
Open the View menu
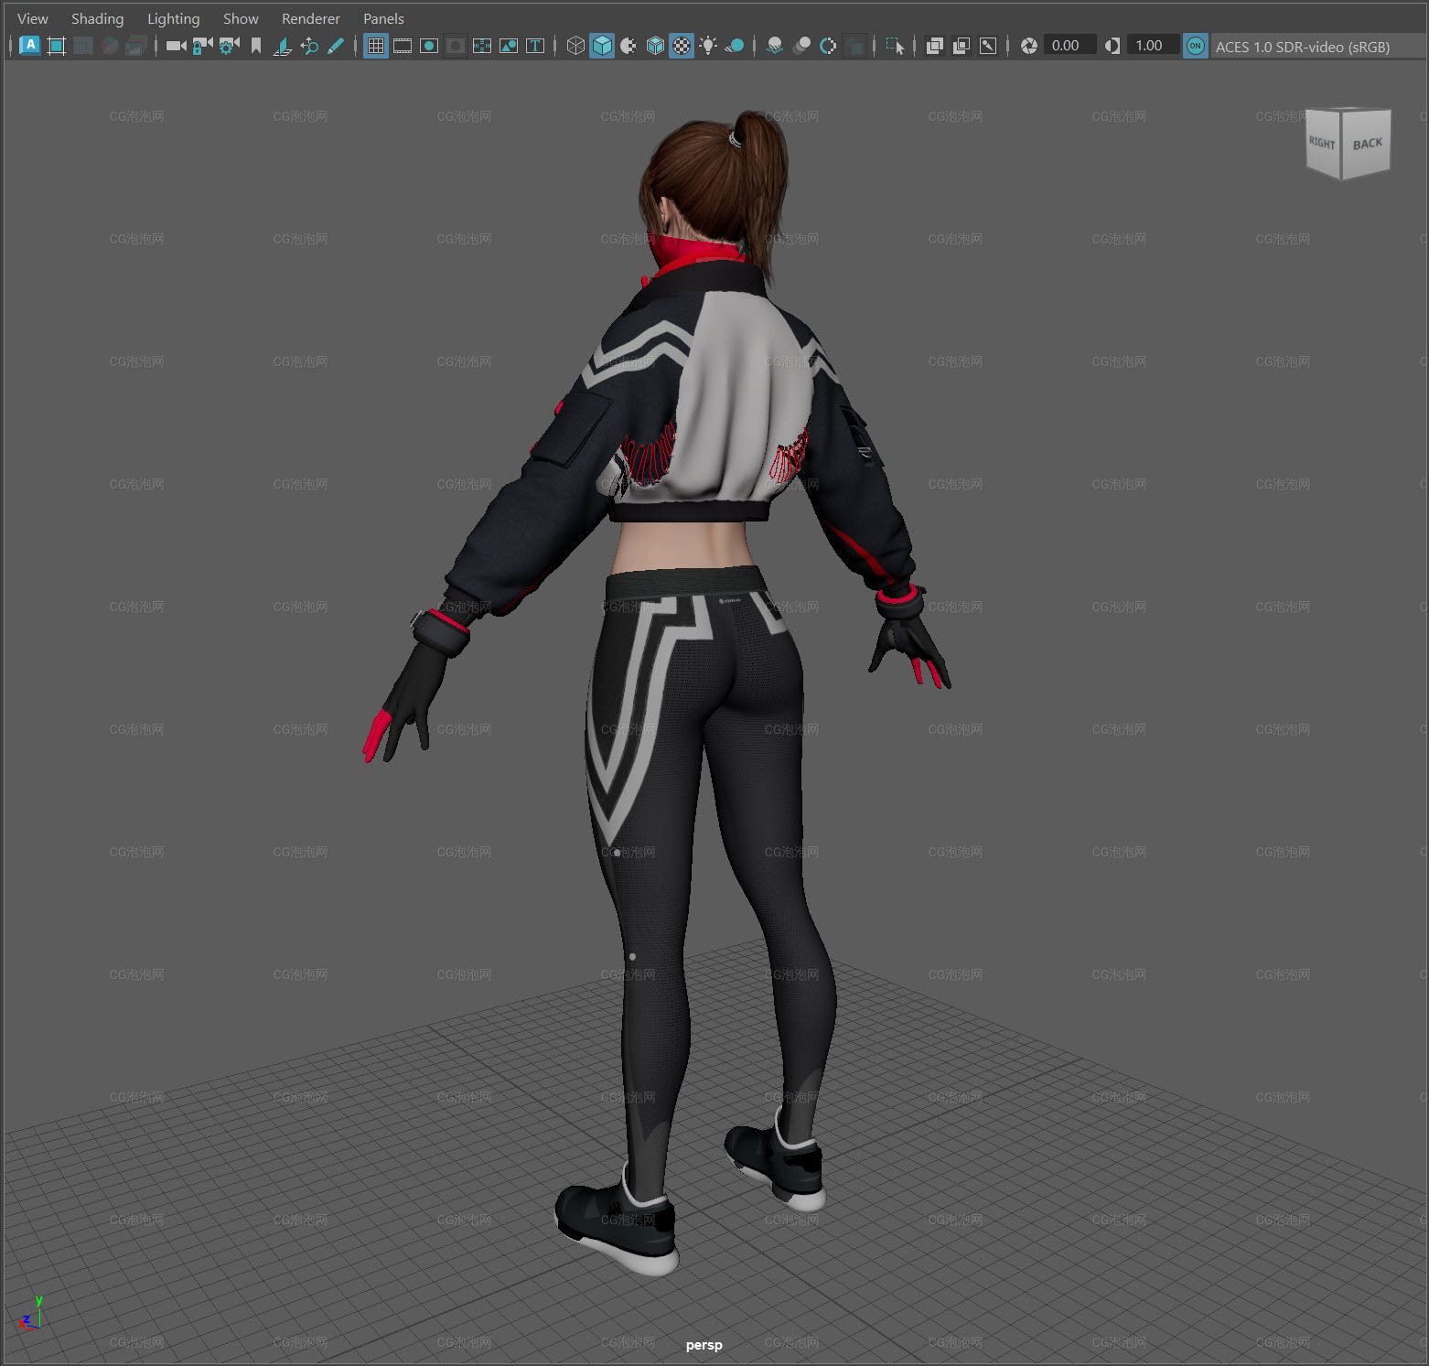tap(32, 18)
